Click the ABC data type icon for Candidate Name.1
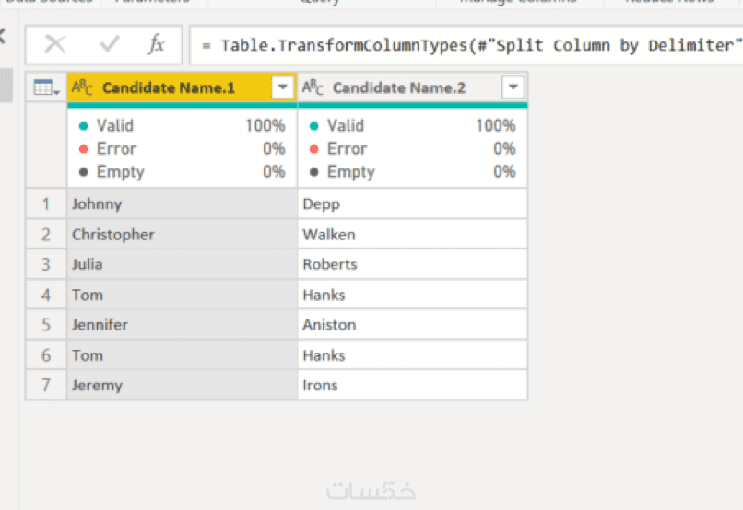Image resolution: width=743 pixels, height=510 pixels. [x=82, y=87]
